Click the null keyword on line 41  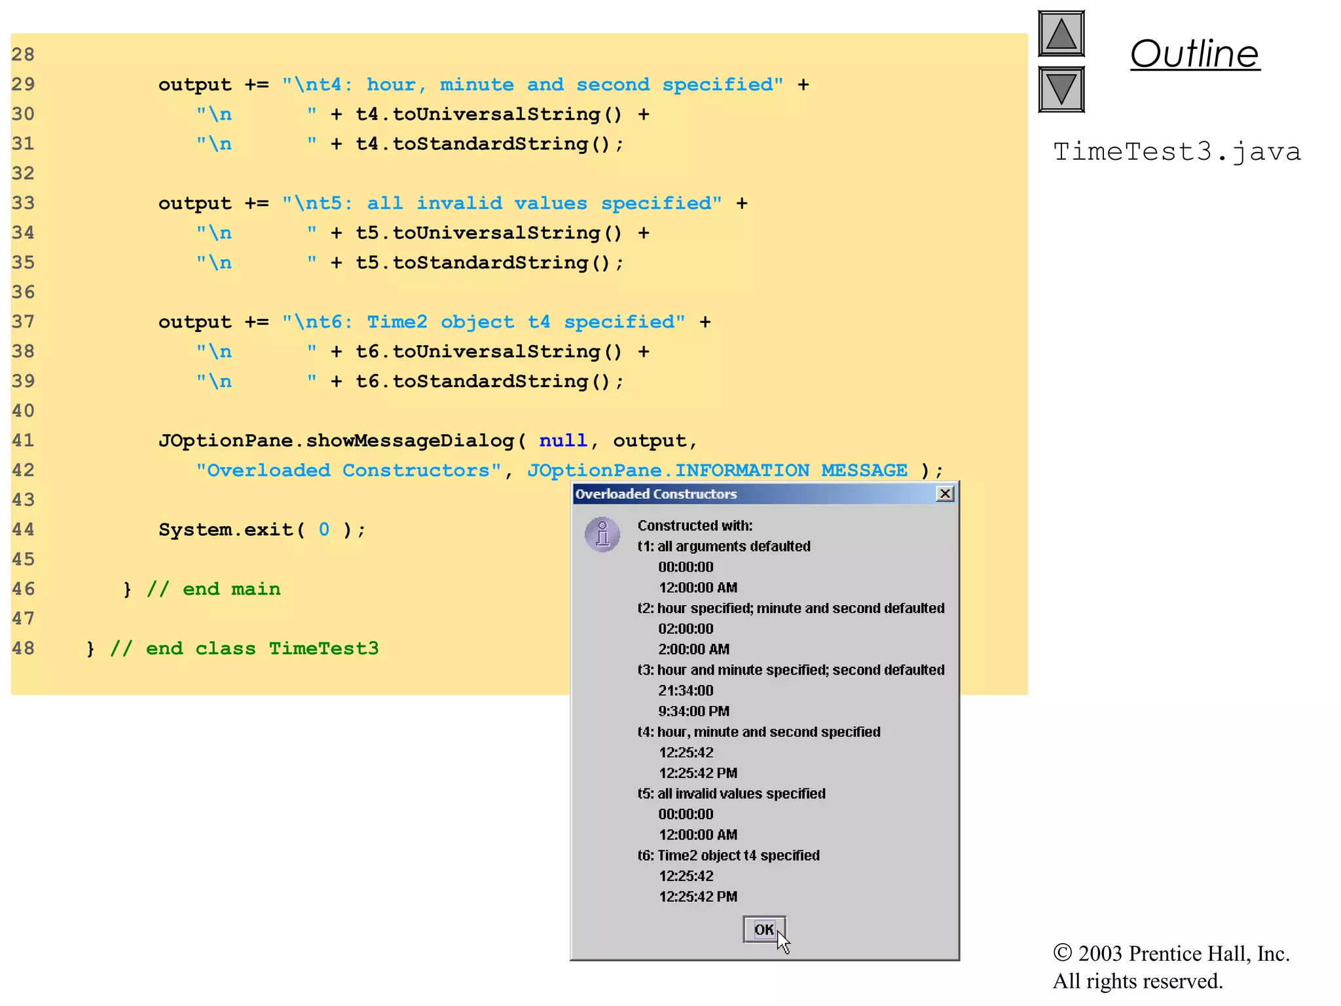pyautogui.click(x=563, y=440)
